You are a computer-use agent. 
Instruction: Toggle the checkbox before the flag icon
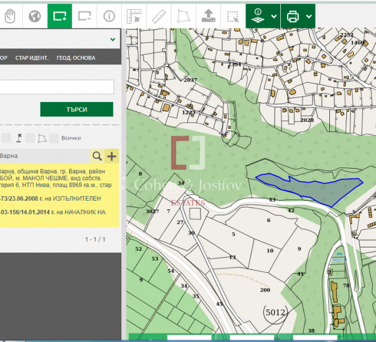point(6,138)
